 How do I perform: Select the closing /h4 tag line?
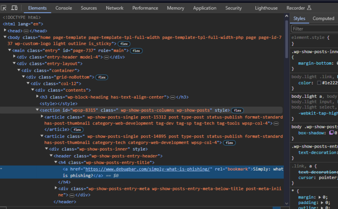point(64,182)
